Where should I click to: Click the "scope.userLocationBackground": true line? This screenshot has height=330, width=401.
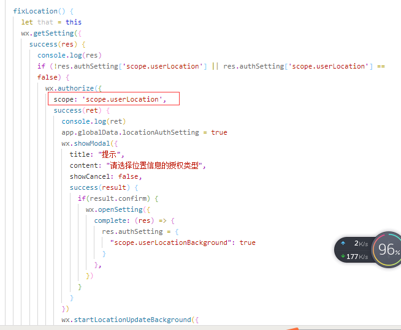tap(183, 242)
